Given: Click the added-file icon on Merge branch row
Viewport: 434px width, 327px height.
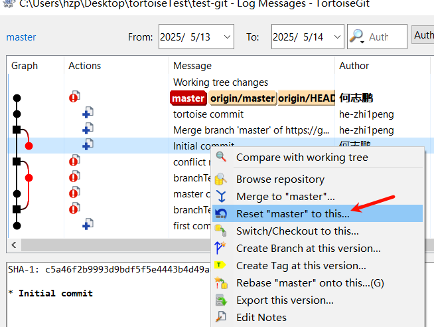Looking at the screenshot, I should tap(88, 128).
